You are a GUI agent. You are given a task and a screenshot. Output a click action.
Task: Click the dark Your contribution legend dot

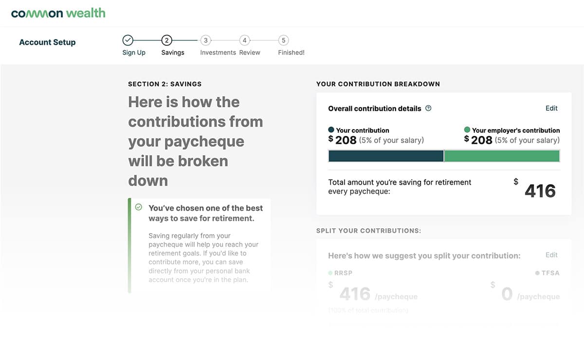[x=331, y=130]
